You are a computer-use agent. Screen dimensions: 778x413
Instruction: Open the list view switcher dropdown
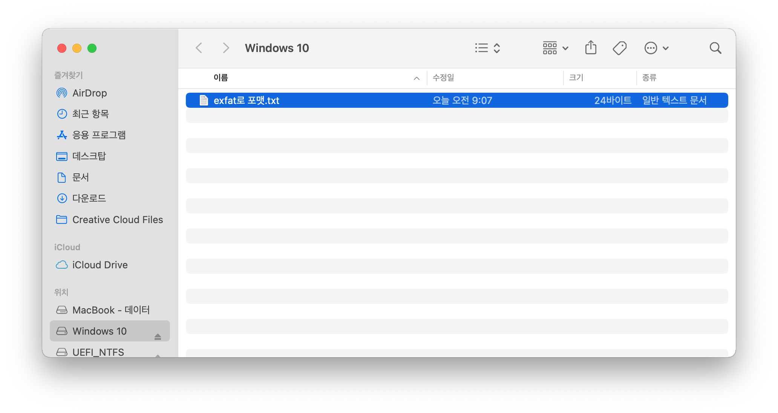coord(487,48)
